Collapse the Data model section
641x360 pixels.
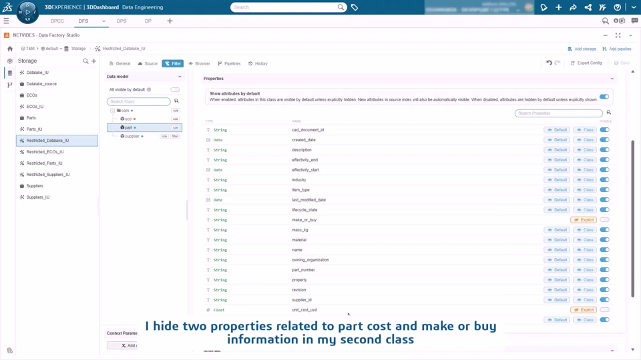tap(180, 76)
